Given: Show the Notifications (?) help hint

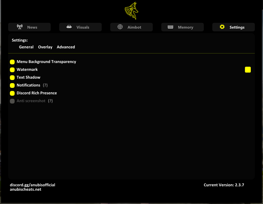Looking at the screenshot, I should [45, 85].
